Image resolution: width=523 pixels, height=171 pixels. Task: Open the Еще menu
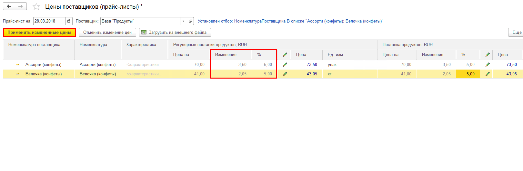(516, 33)
